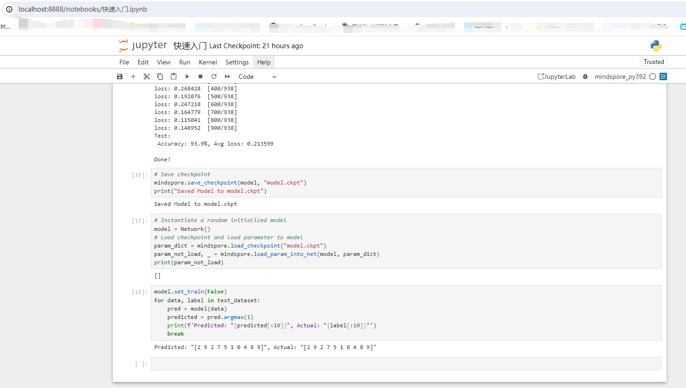
Task: Run the current cell with the play icon
Action: [187, 76]
